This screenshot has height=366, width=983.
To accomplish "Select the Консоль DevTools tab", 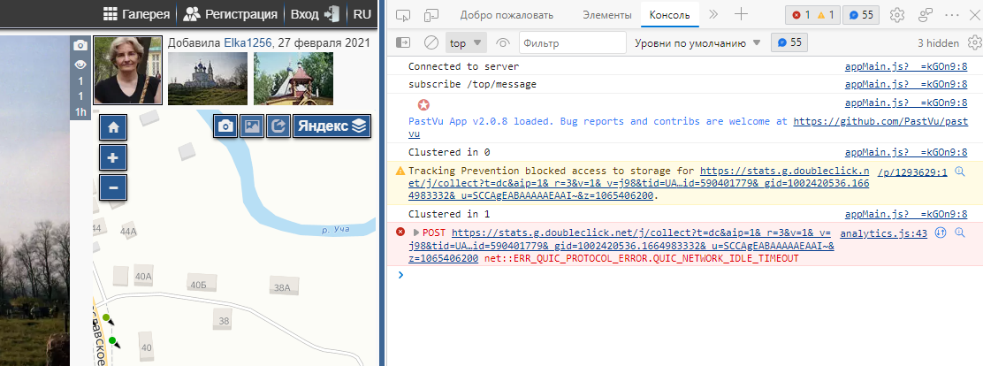I will pyautogui.click(x=670, y=15).
